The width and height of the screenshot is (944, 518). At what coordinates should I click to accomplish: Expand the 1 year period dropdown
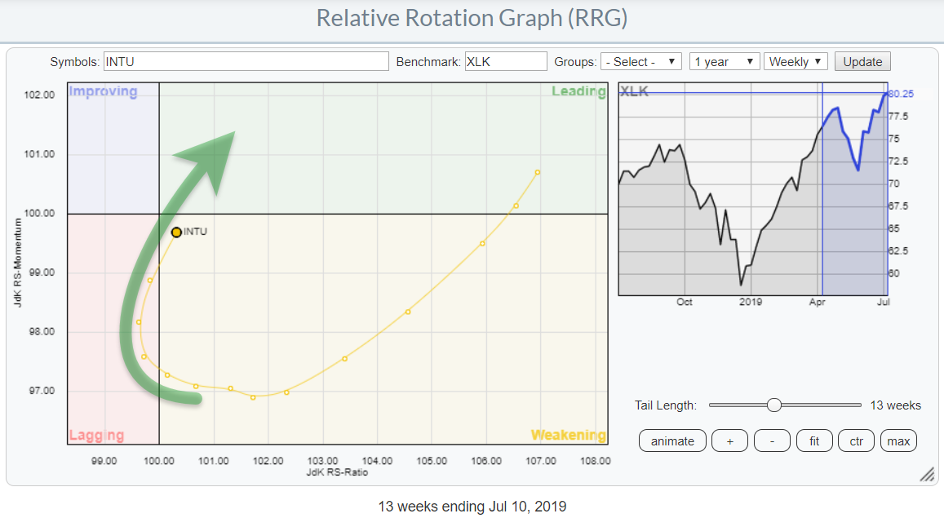(724, 62)
